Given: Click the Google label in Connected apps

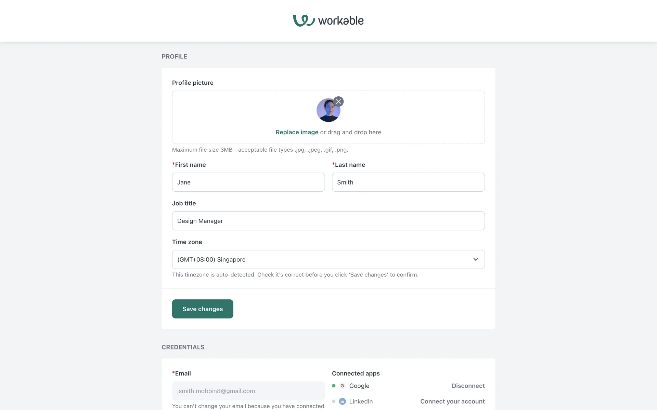Looking at the screenshot, I should click(x=359, y=386).
